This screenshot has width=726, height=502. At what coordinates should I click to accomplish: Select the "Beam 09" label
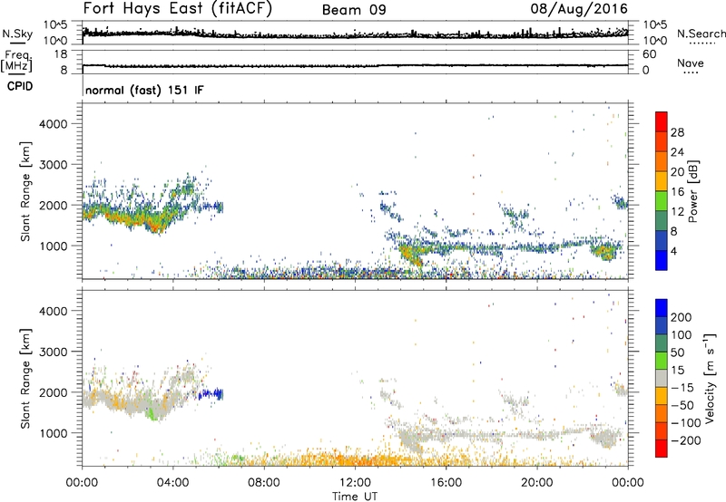[x=354, y=10]
